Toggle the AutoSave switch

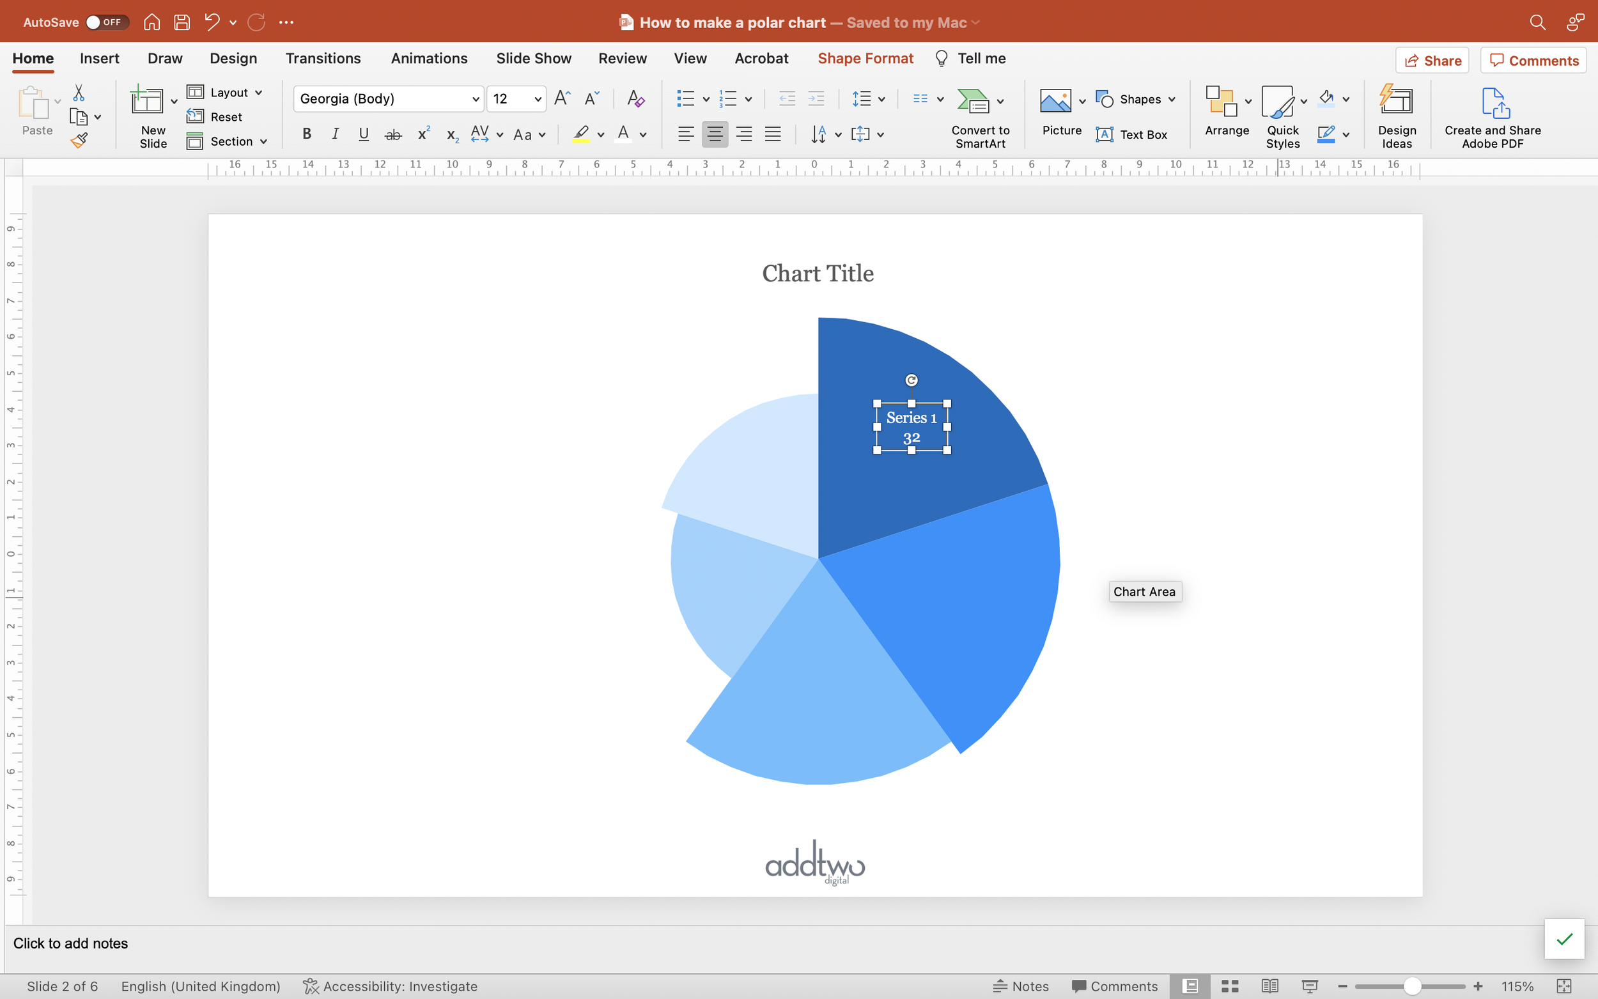click(x=105, y=22)
